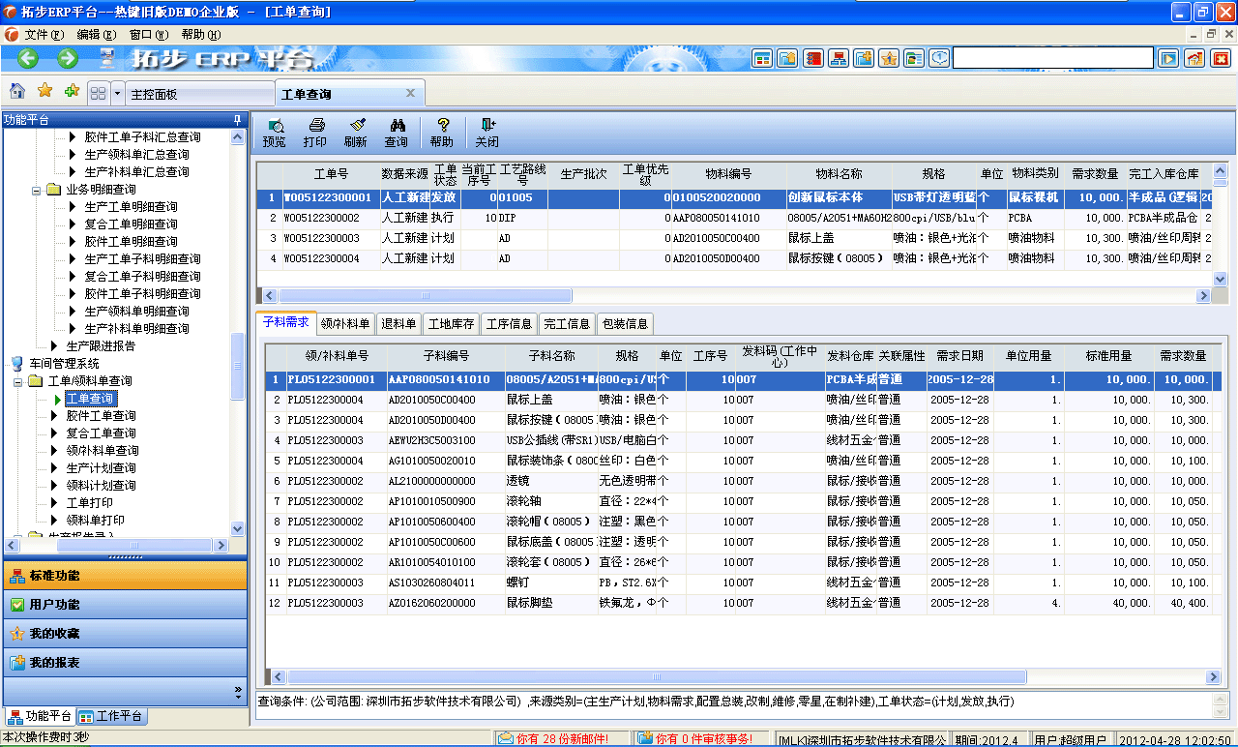Click the green back navigation arrow
This screenshot has width=1238, height=747.
(x=26, y=57)
